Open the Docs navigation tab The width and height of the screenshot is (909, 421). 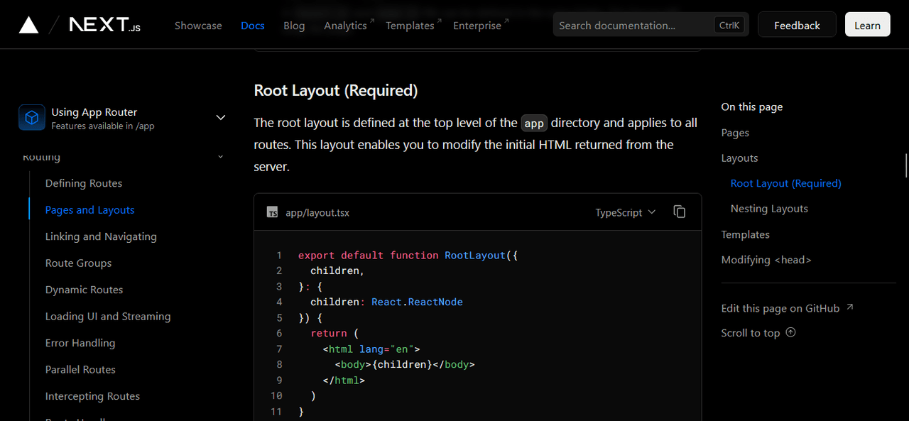tap(252, 26)
